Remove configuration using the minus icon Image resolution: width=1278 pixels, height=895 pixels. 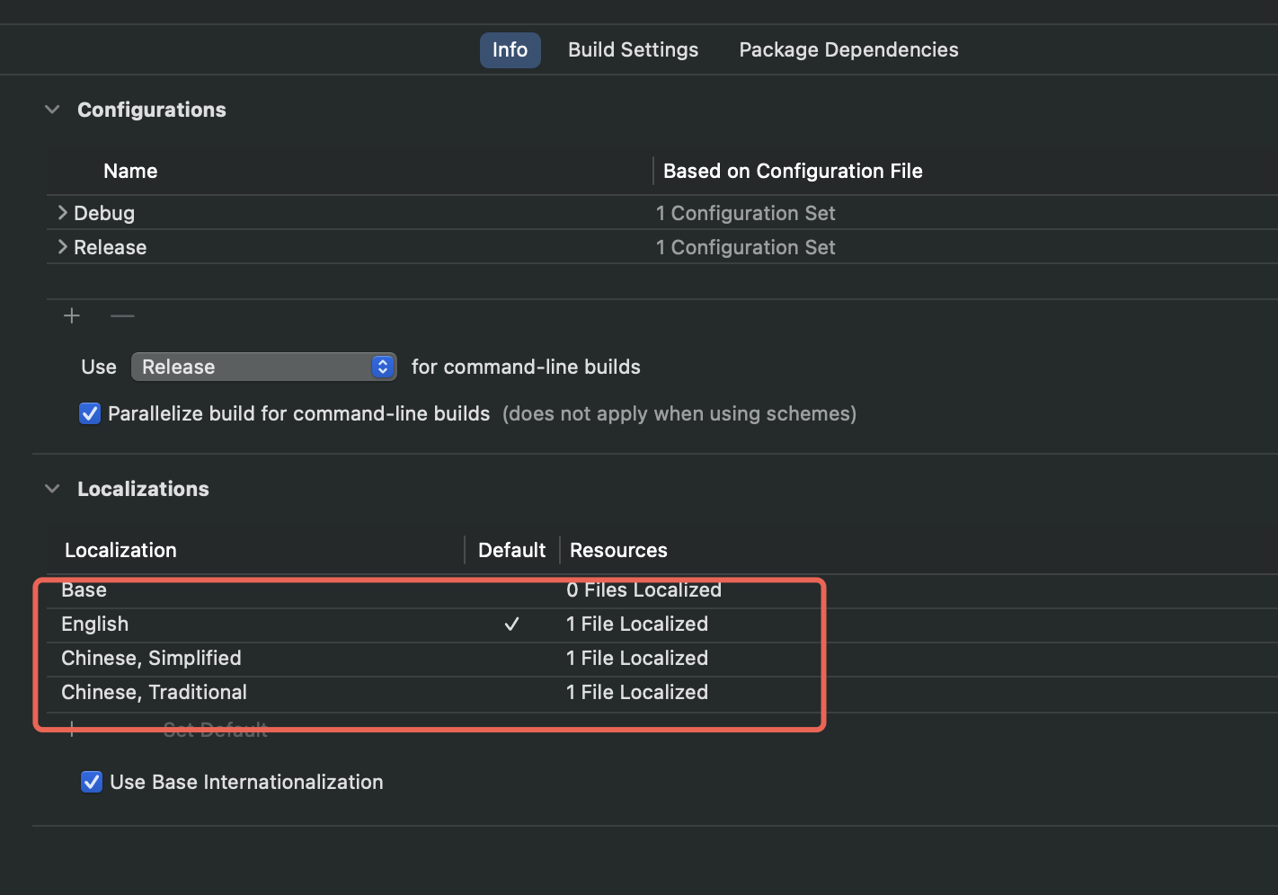pyautogui.click(x=122, y=316)
